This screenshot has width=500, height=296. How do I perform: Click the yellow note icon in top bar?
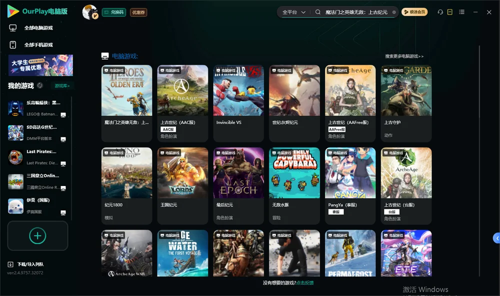tap(450, 12)
